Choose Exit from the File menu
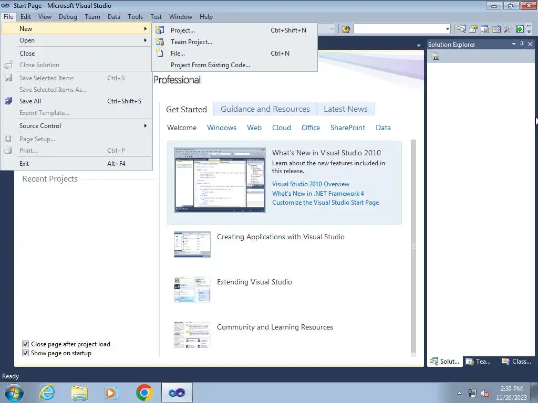538x403 pixels. point(77,164)
